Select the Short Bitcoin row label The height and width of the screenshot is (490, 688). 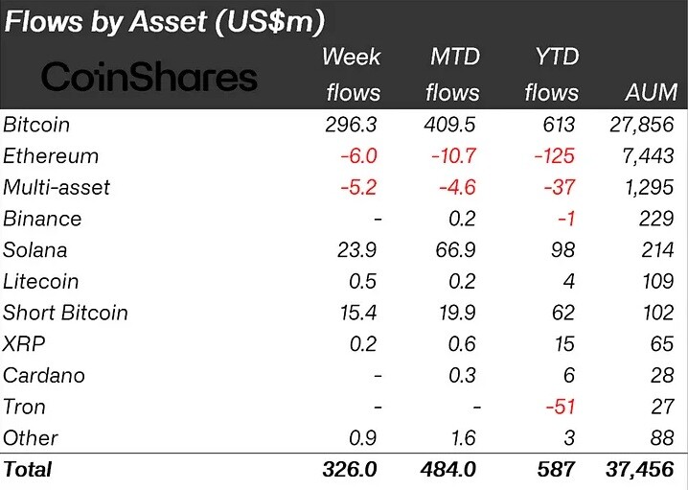[65, 313]
